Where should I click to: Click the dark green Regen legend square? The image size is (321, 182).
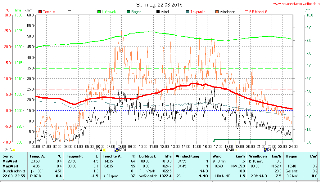tap(129, 12)
